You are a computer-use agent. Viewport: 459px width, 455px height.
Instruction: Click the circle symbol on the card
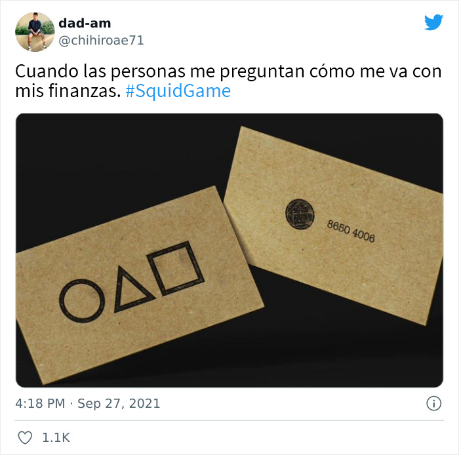click(x=82, y=300)
